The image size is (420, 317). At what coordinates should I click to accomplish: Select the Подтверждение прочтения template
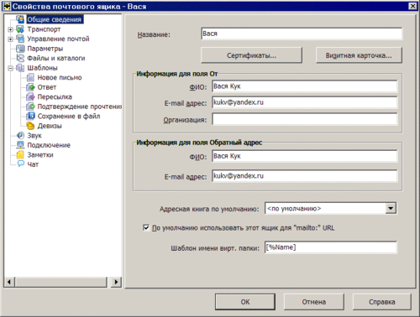[x=80, y=107]
